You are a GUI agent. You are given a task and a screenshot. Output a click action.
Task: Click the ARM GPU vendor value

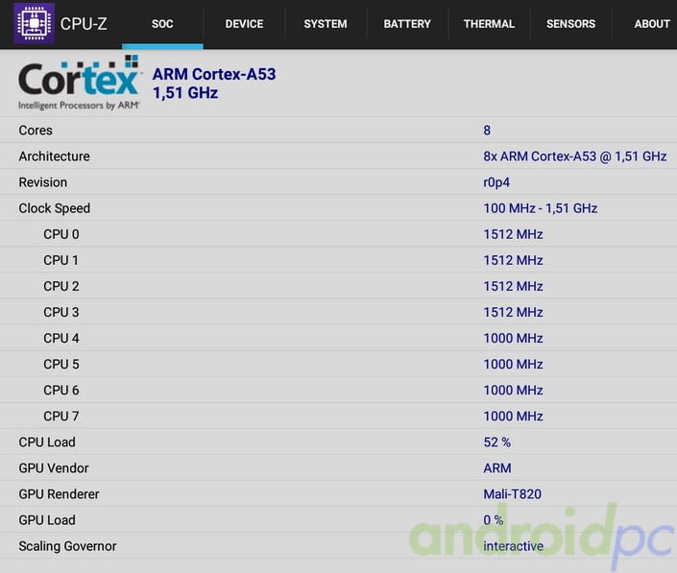pyautogui.click(x=497, y=468)
